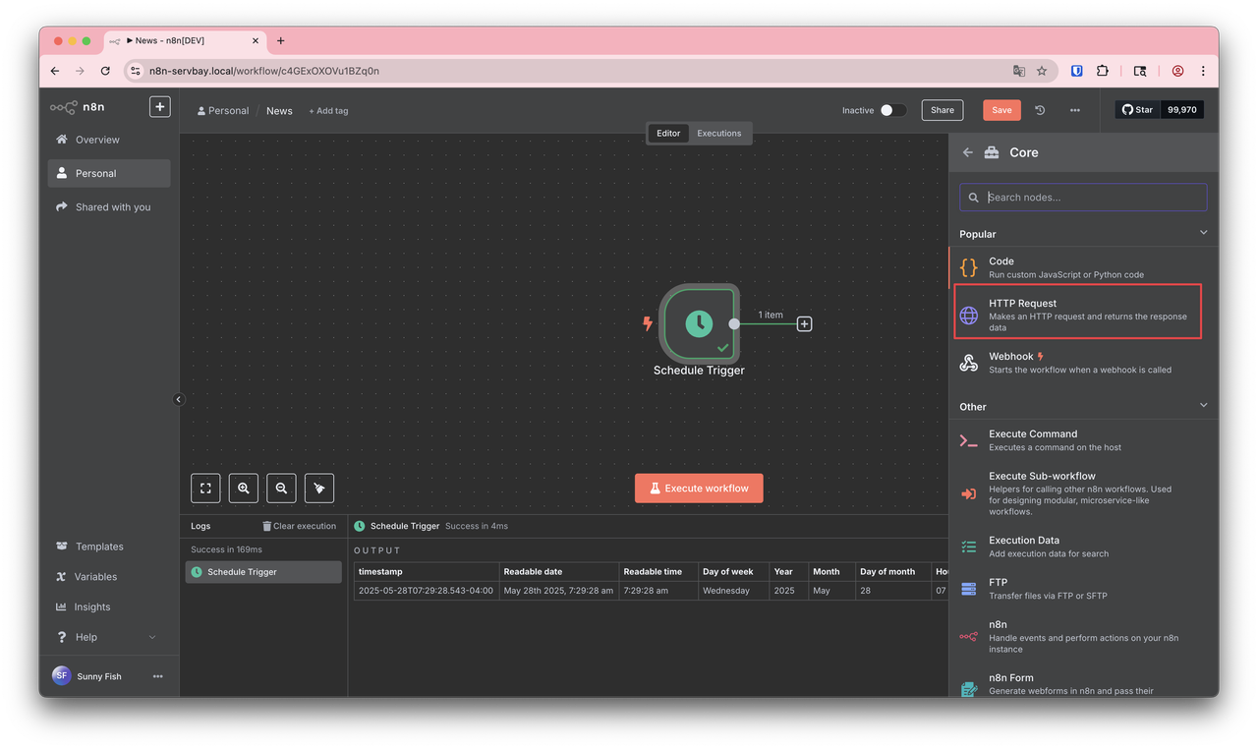1258x749 pixels.
Task: Open Chrome profile icon
Action: [1177, 71]
